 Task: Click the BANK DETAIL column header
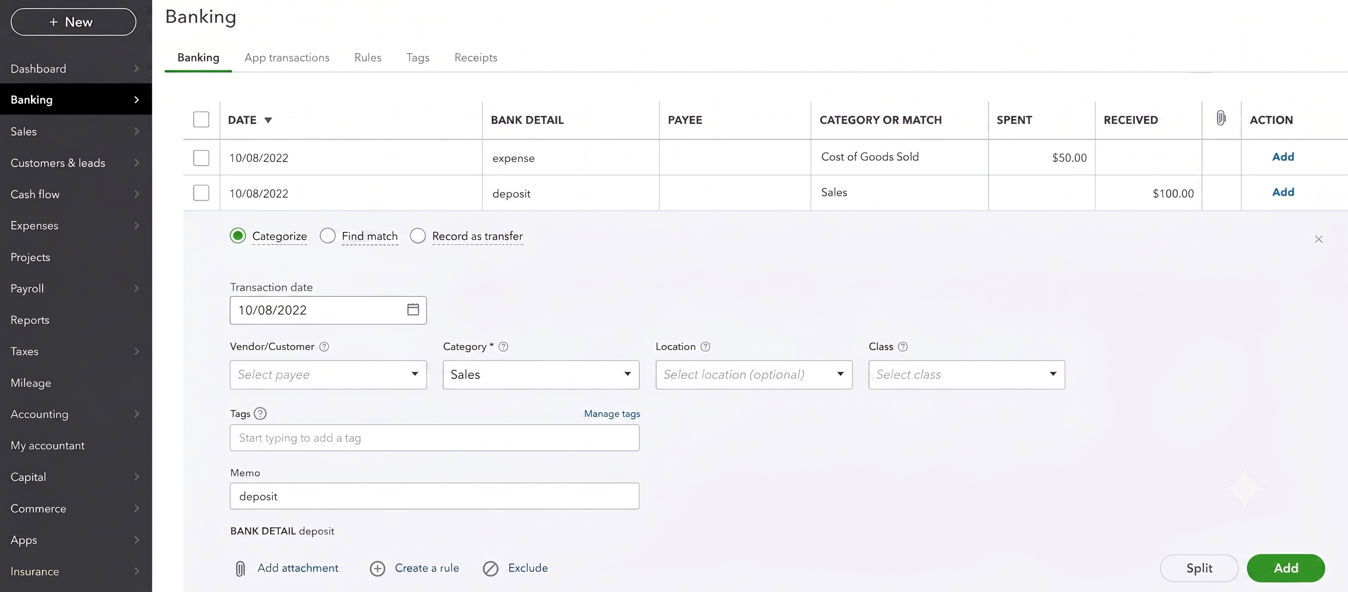(x=527, y=120)
